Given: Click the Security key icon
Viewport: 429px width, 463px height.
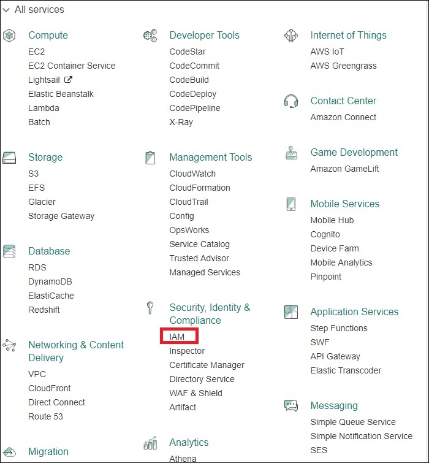Looking at the screenshot, I should tap(150, 308).
